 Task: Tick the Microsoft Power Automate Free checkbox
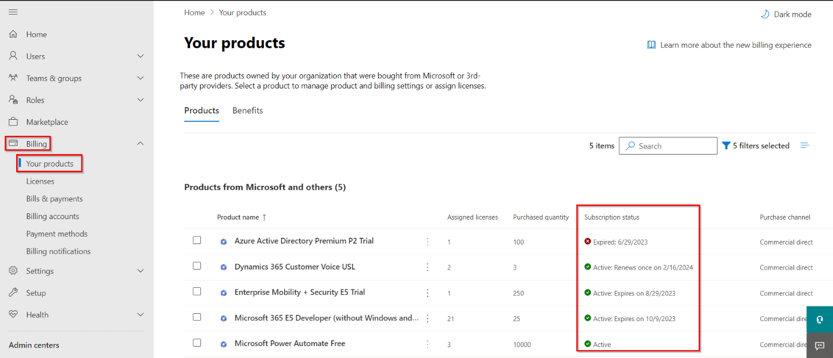tap(197, 343)
